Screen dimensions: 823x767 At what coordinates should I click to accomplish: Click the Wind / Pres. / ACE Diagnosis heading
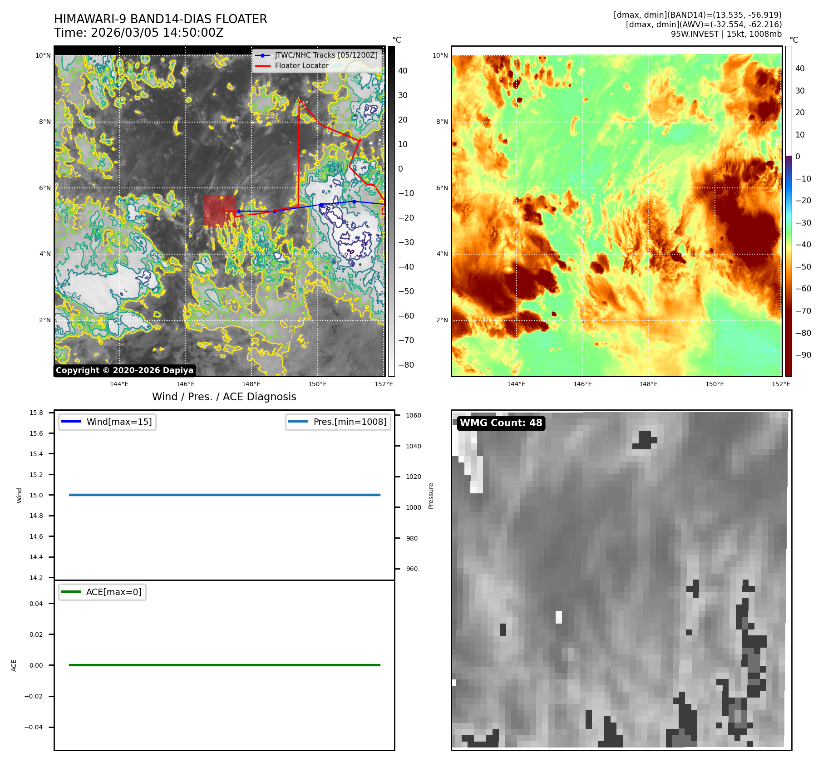pyautogui.click(x=224, y=397)
